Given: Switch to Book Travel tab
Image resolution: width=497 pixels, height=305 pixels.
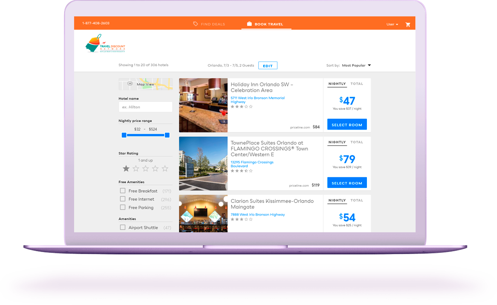Looking at the screenshot, I should 265,24.
